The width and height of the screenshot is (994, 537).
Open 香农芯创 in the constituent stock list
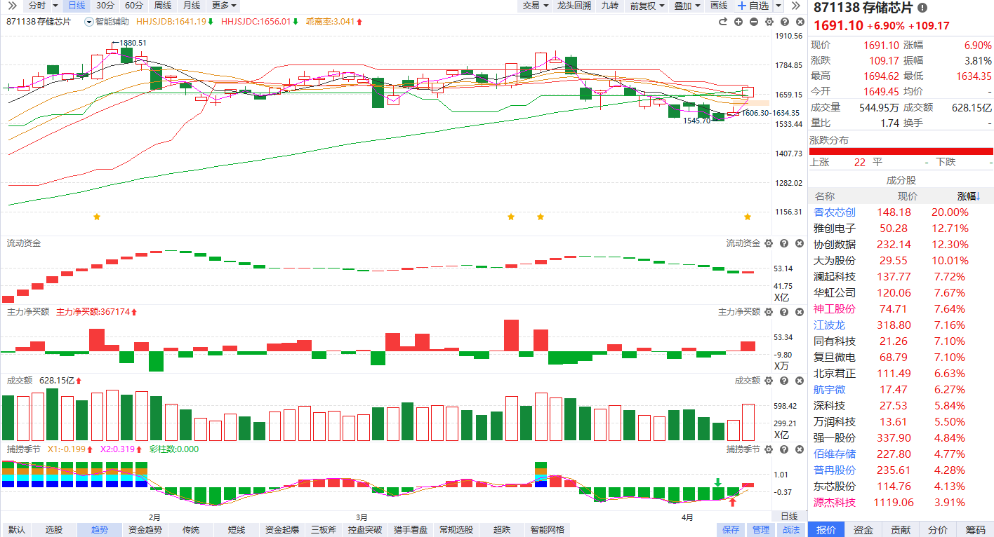coord(835,212)
